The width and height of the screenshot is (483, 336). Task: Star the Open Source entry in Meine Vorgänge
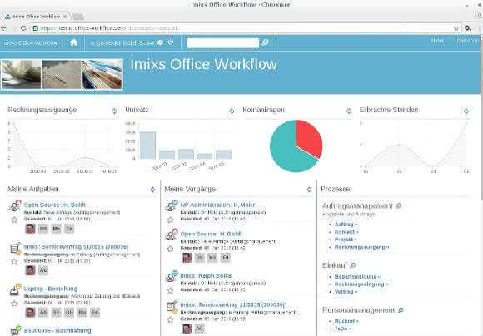click(x=171, y=249)
